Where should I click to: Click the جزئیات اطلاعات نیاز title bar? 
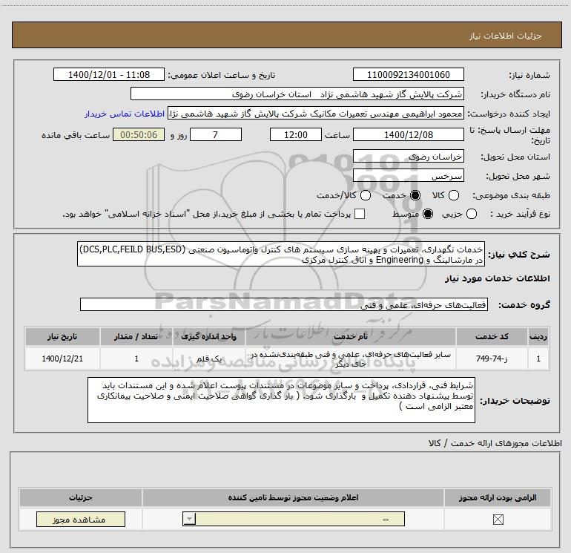coord(286,36)
